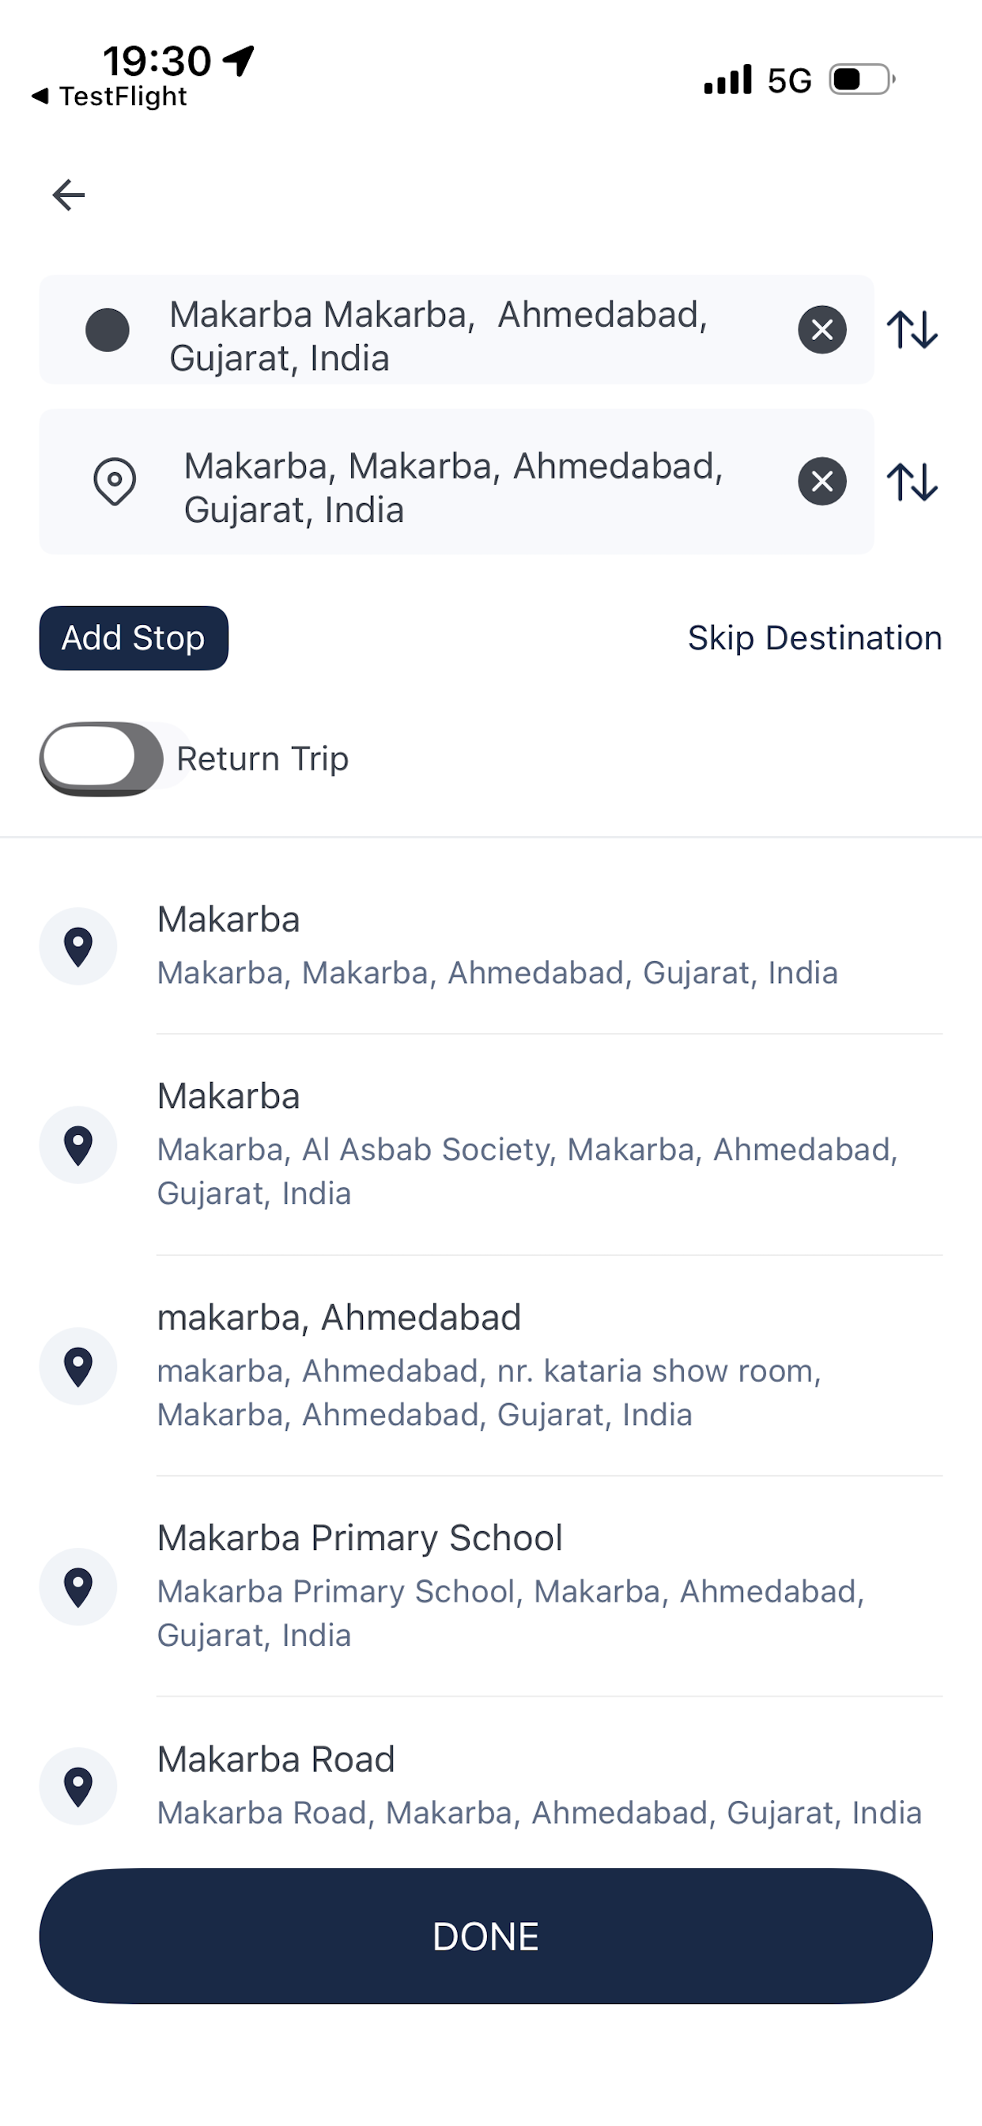Screen dimensions: 982x2126
Task: Tap pin icon beside Makarba Primary School
Action: pos(78,1587)
